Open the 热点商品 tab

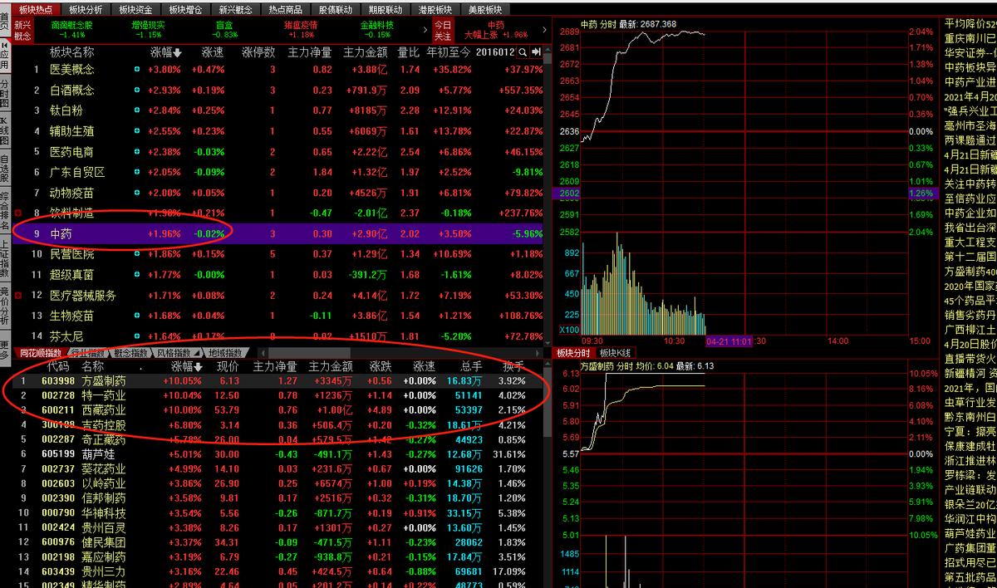pyautogui.click(x=285, y=9)
